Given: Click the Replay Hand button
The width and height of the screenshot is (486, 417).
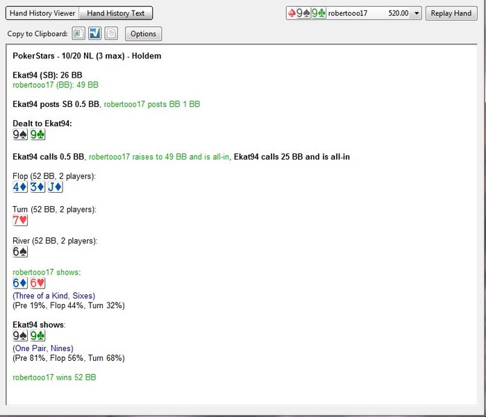Looking at the screenshot, I should 451,13.
